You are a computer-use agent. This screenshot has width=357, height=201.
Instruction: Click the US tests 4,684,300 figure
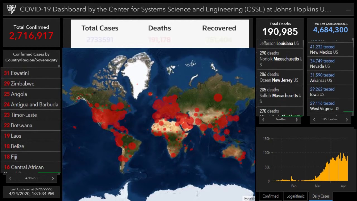click(331, 30)
